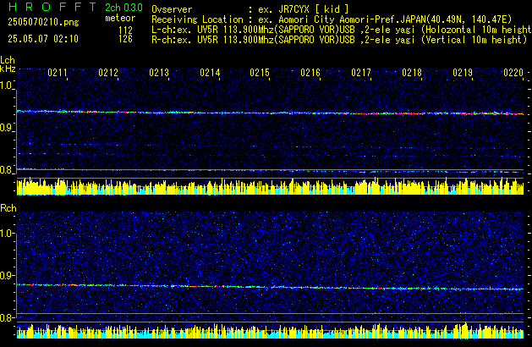Click the Lch 0.9 frequency label

tap(7, 128)
